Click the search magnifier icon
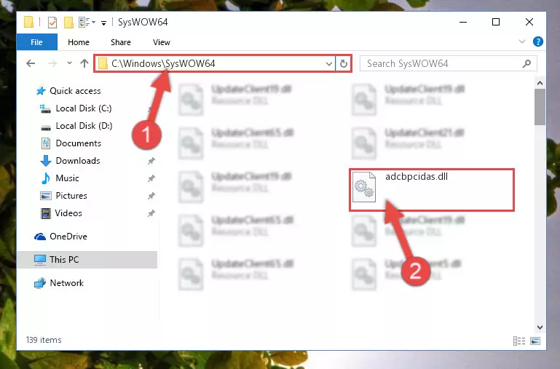This screenshot has height=369, width=560. pos(527,63)
